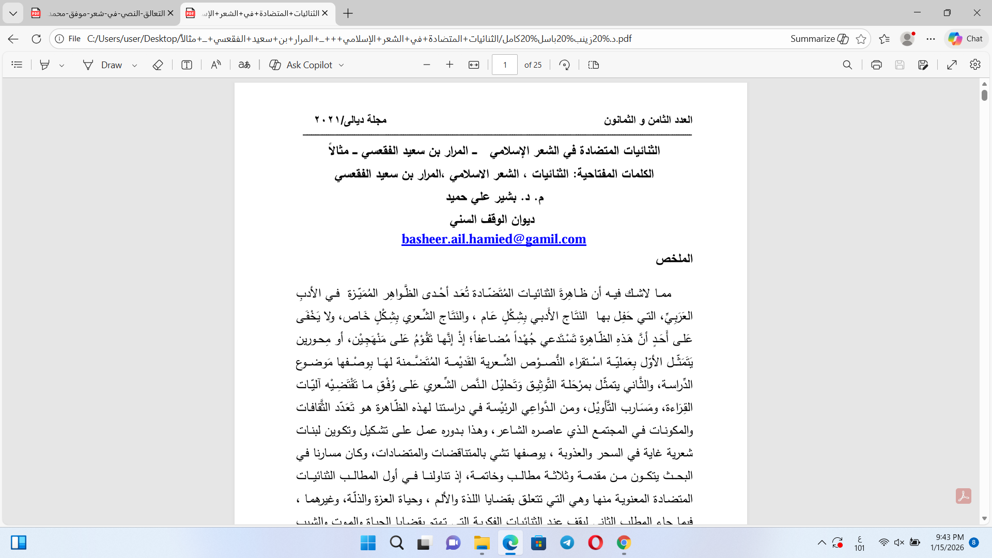Start Read aloud

tap(216, 65)
